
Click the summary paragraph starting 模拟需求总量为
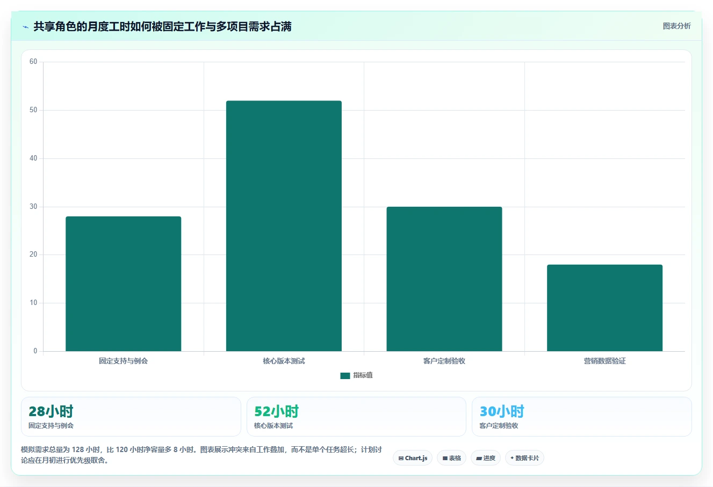(x=201, y=455)
